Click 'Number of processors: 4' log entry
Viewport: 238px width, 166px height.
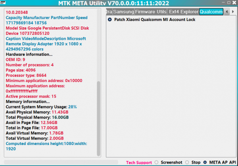(30, 65)
